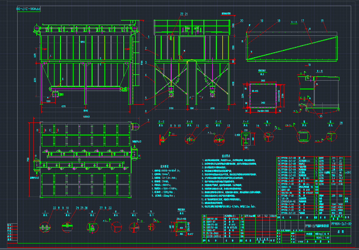Click balloon number 15 below the B-B section
This screenshot has width=359, height=250.
point(321,116)
